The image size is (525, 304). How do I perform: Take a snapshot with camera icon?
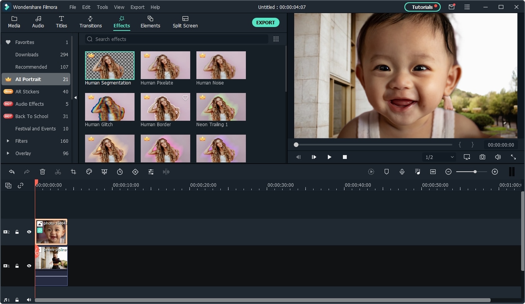[482, 157]
